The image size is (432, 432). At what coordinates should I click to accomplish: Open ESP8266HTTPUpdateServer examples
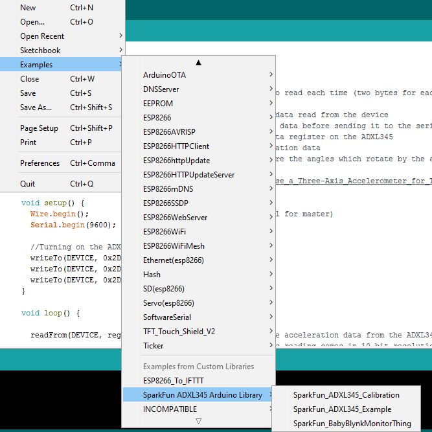pos(198,175)
